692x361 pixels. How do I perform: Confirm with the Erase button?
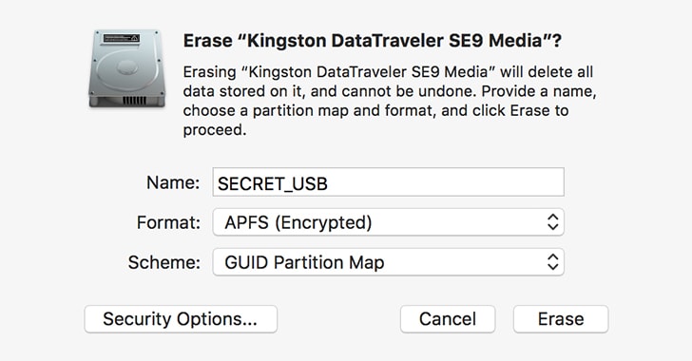tap(561, 318)
